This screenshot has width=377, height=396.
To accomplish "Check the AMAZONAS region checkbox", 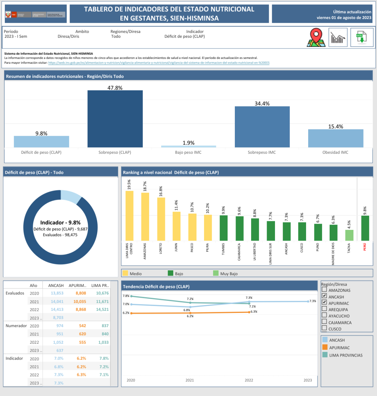I will coord(324,290).
